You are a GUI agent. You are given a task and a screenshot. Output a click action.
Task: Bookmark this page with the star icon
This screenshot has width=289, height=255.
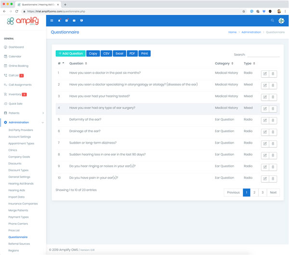pyautogui.click(x=244, y=11)
